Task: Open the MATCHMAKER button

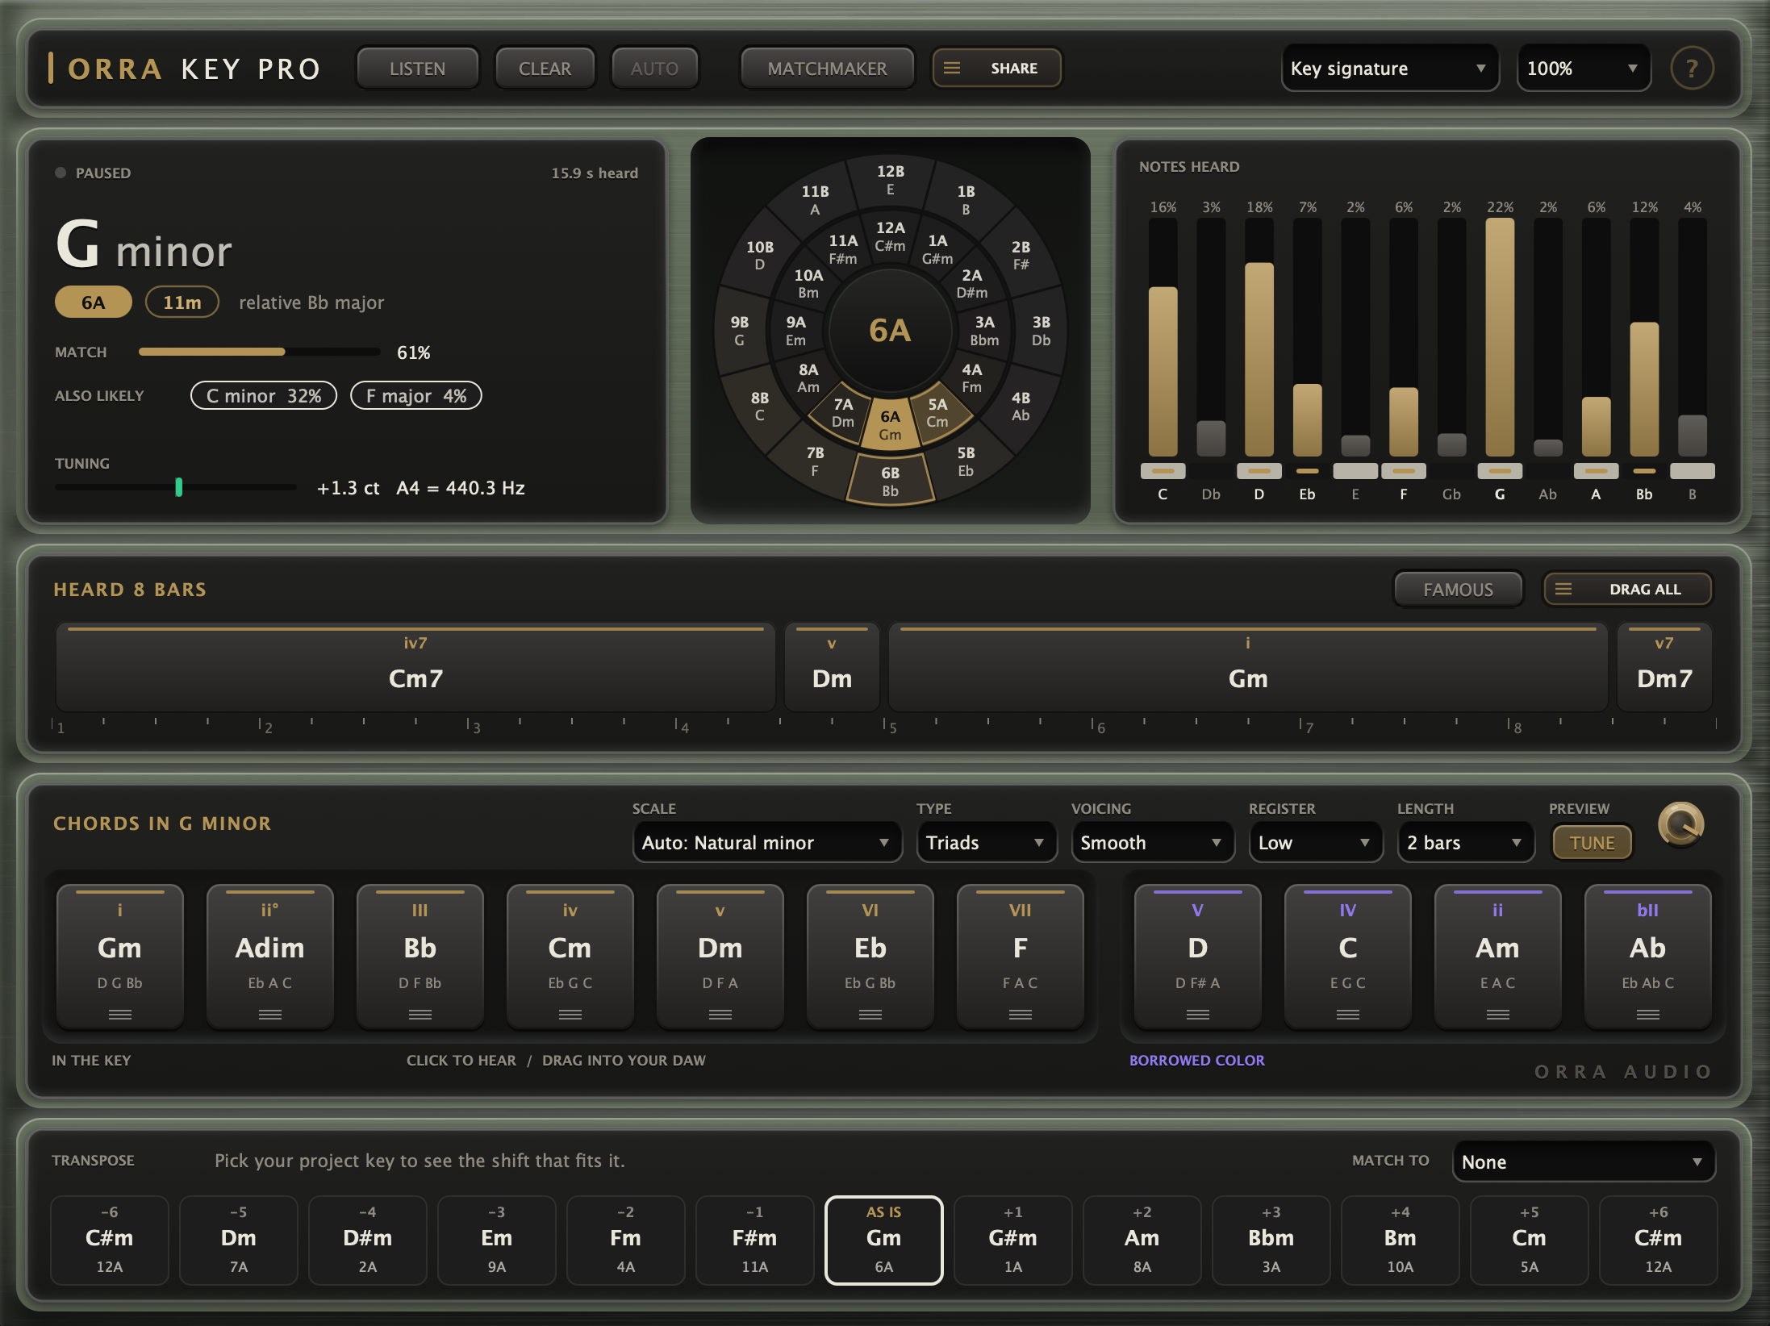Action: click(x=827, y=69)
